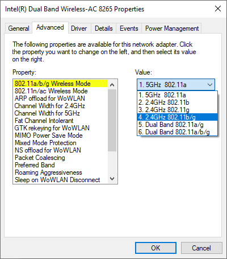The width and height of the screenshot is (227, 259).
Task: Click the OK button
Action: coord(155,248)
